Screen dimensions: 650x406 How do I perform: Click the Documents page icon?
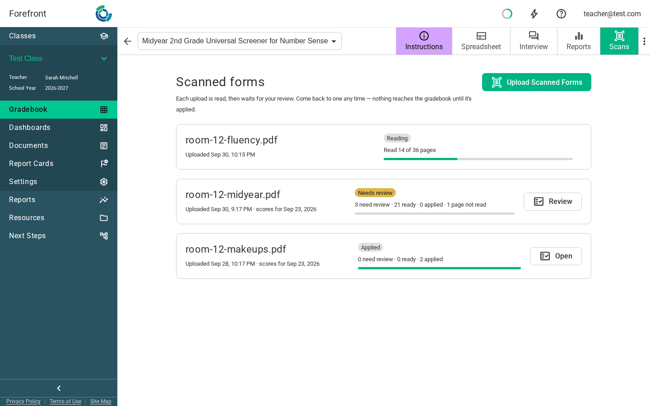[x=104, y=146]
